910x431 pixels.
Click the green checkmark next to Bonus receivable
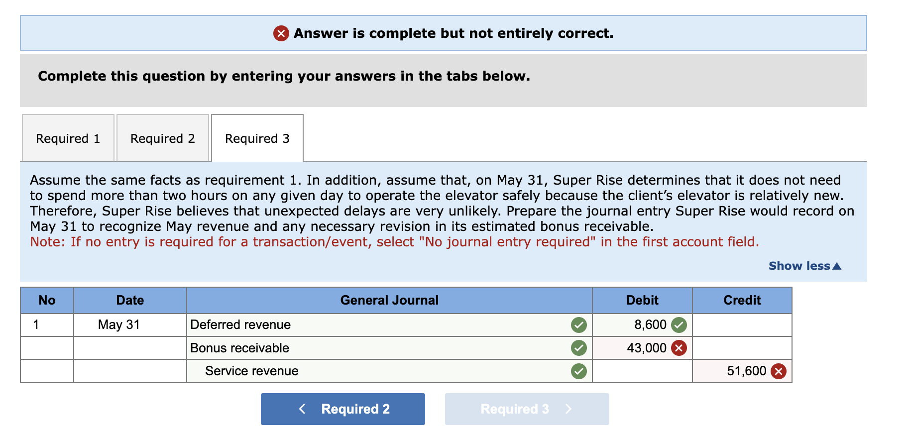coord(578,347)
